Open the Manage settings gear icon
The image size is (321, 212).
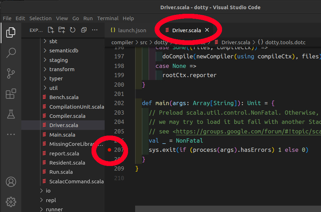10,201
